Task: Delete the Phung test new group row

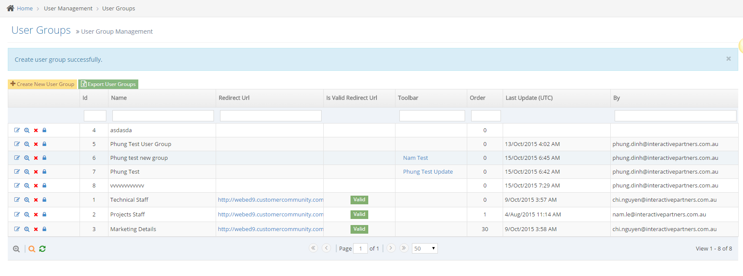Action: [x=36, y=158]
